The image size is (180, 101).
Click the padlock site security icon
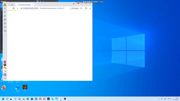(x=21, y=8)
